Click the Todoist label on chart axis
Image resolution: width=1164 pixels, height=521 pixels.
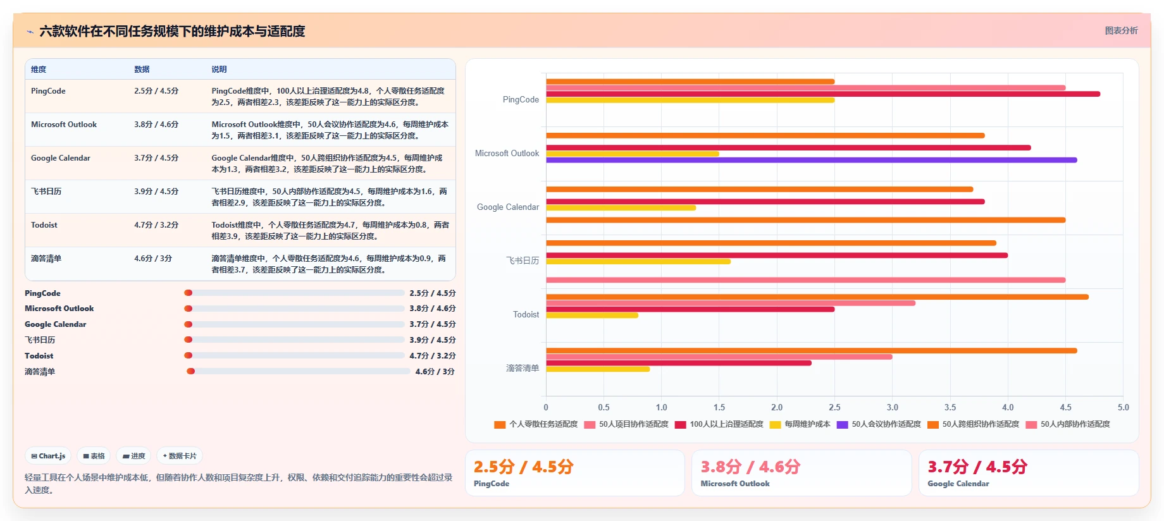point(526,314)
